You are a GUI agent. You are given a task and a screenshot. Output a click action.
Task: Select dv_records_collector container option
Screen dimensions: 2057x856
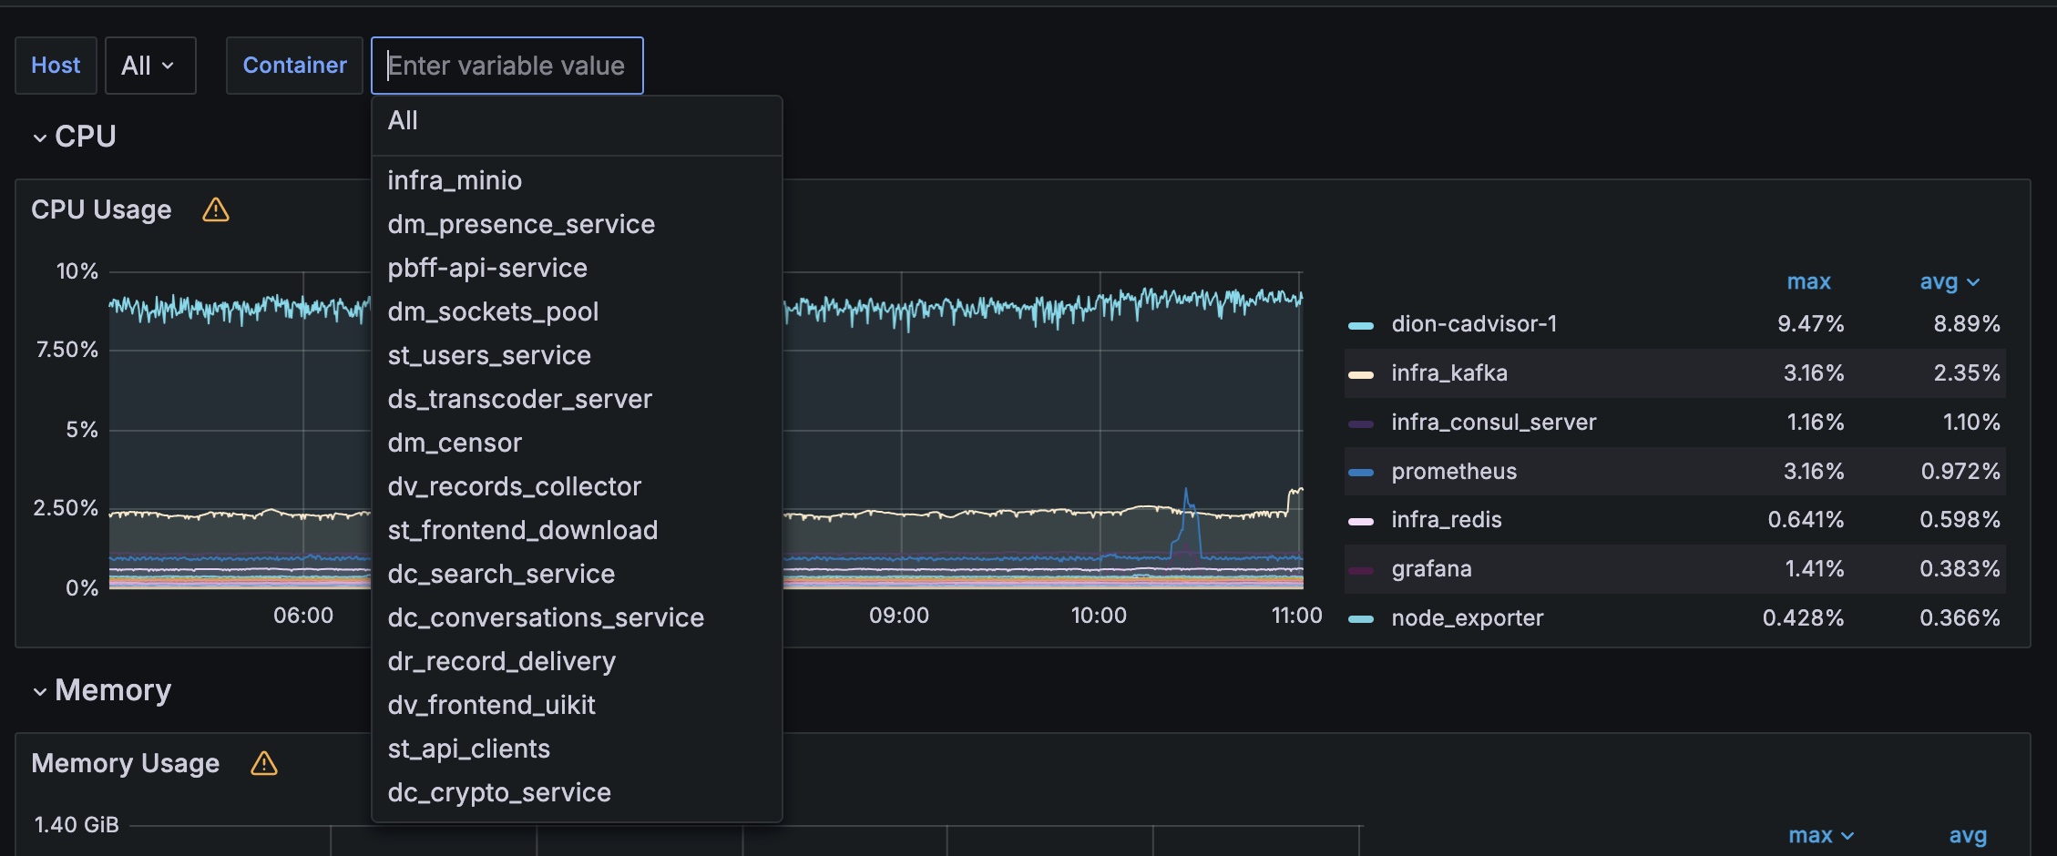pyautogui.click(x=577, y=486)
